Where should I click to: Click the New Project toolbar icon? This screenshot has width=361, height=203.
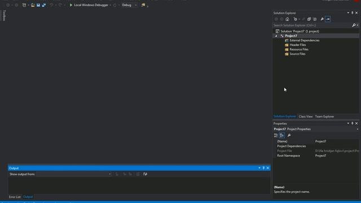pyautogui.click(x=24, y=5)
